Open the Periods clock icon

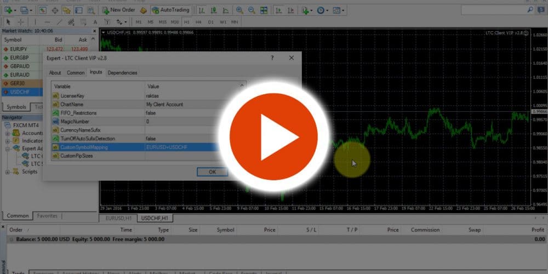(321, 10)
